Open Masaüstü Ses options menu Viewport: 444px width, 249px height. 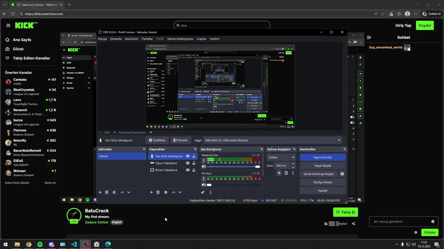[x=204, y=160]
